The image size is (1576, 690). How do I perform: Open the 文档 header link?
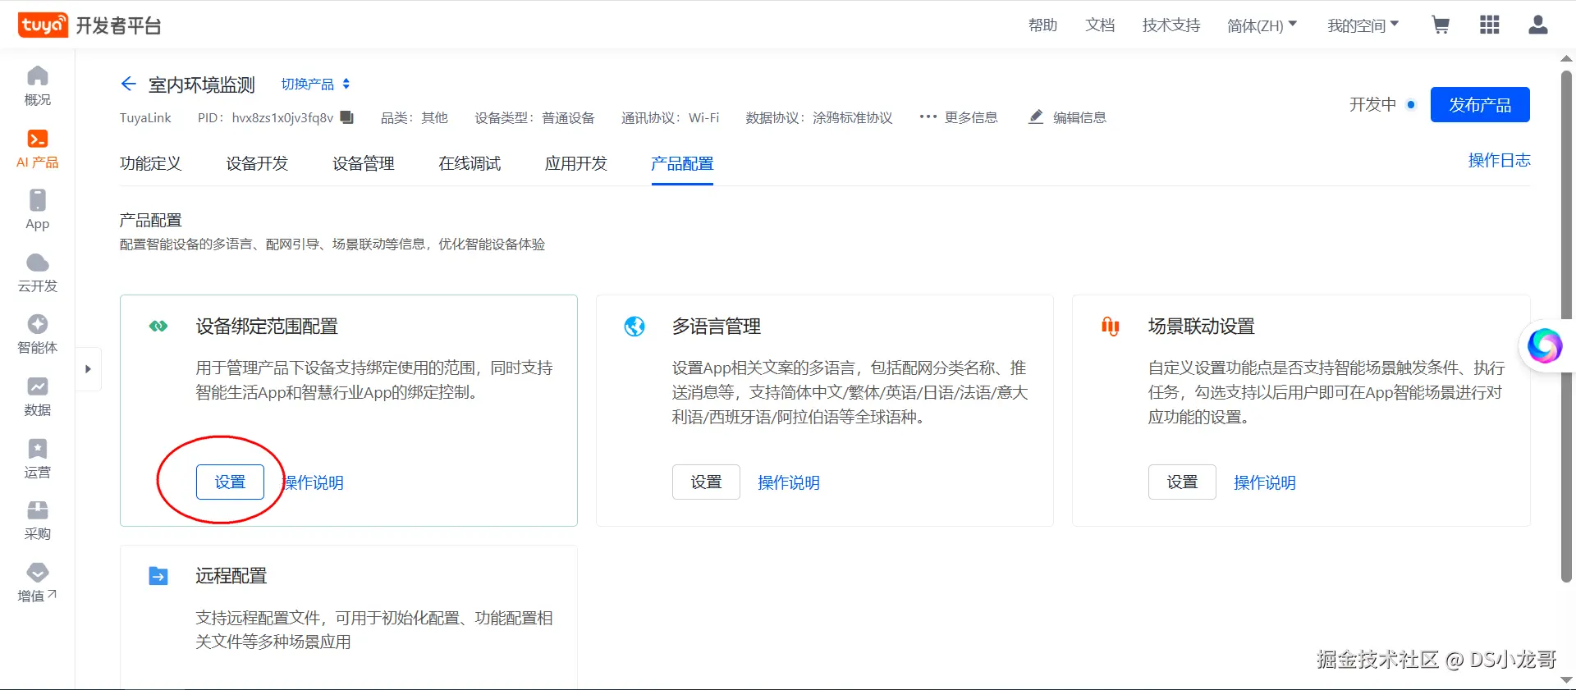pyautogui.click(x=1100, y=25)
